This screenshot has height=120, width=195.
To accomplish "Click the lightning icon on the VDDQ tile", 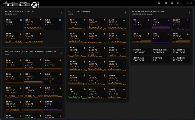I will coord(168,34).
